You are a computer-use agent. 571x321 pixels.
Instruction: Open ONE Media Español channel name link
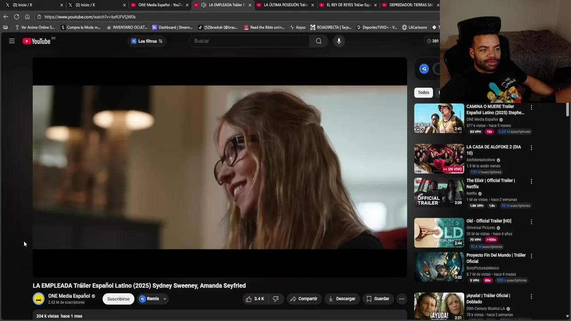click(x=69, y=296)
